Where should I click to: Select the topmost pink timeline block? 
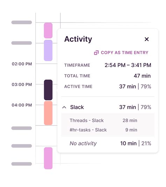(48, 31)
